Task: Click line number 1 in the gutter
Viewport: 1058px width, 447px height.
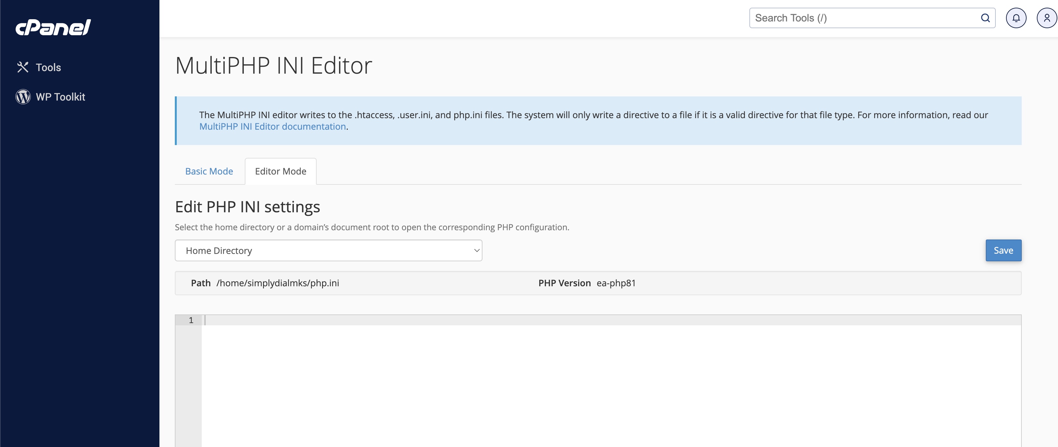Action: pyautogui.click(x=191, y=320)
